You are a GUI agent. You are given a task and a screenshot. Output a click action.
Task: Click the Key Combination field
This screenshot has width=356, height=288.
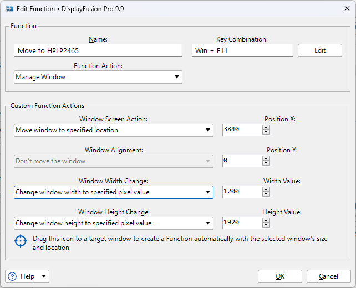point(242,50)
